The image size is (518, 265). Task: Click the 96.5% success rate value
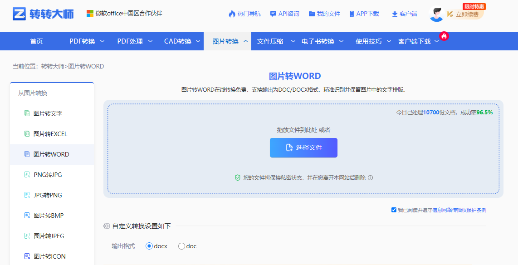point(484,113)
